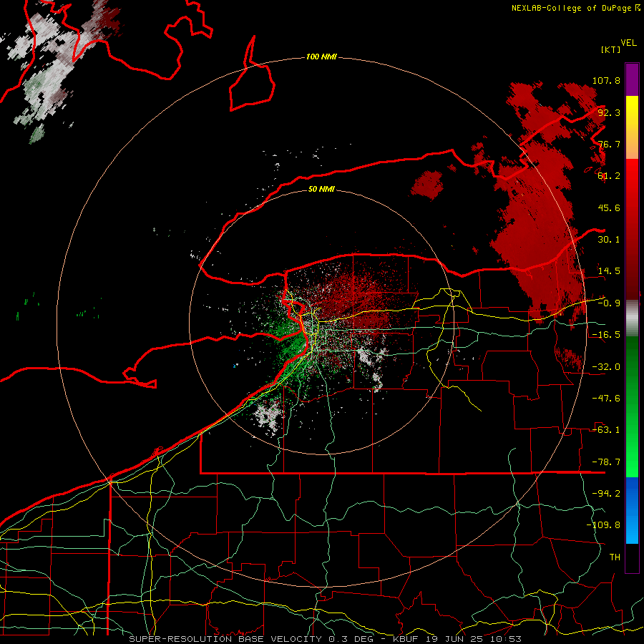Select the 14.5 scale value

[609, 271]
